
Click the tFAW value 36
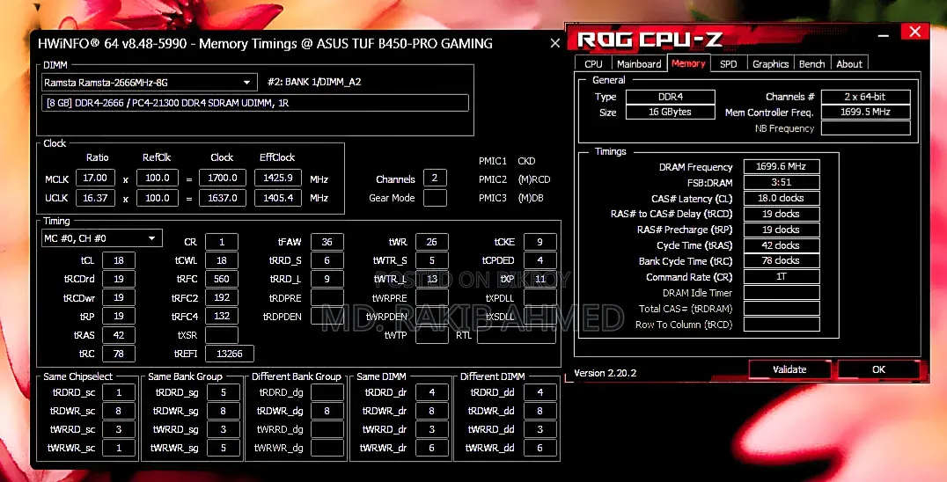point(327,242)
